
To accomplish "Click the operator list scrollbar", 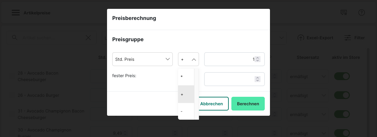I will (x=197, y=94).
